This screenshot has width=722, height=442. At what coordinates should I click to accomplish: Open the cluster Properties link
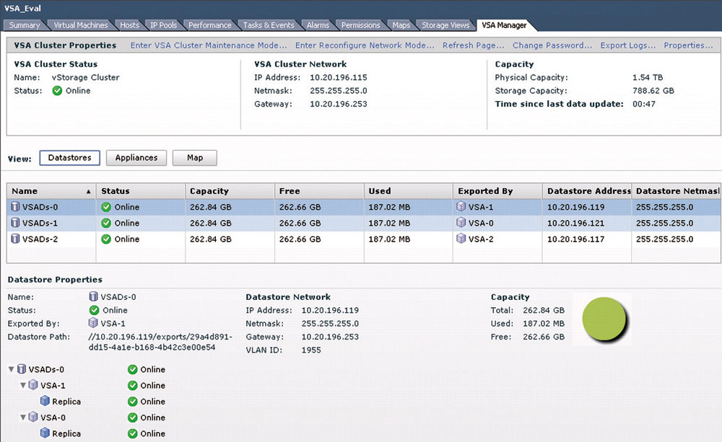688,45
